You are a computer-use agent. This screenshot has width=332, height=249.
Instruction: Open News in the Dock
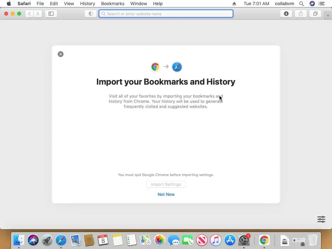(x=202, y=240)
